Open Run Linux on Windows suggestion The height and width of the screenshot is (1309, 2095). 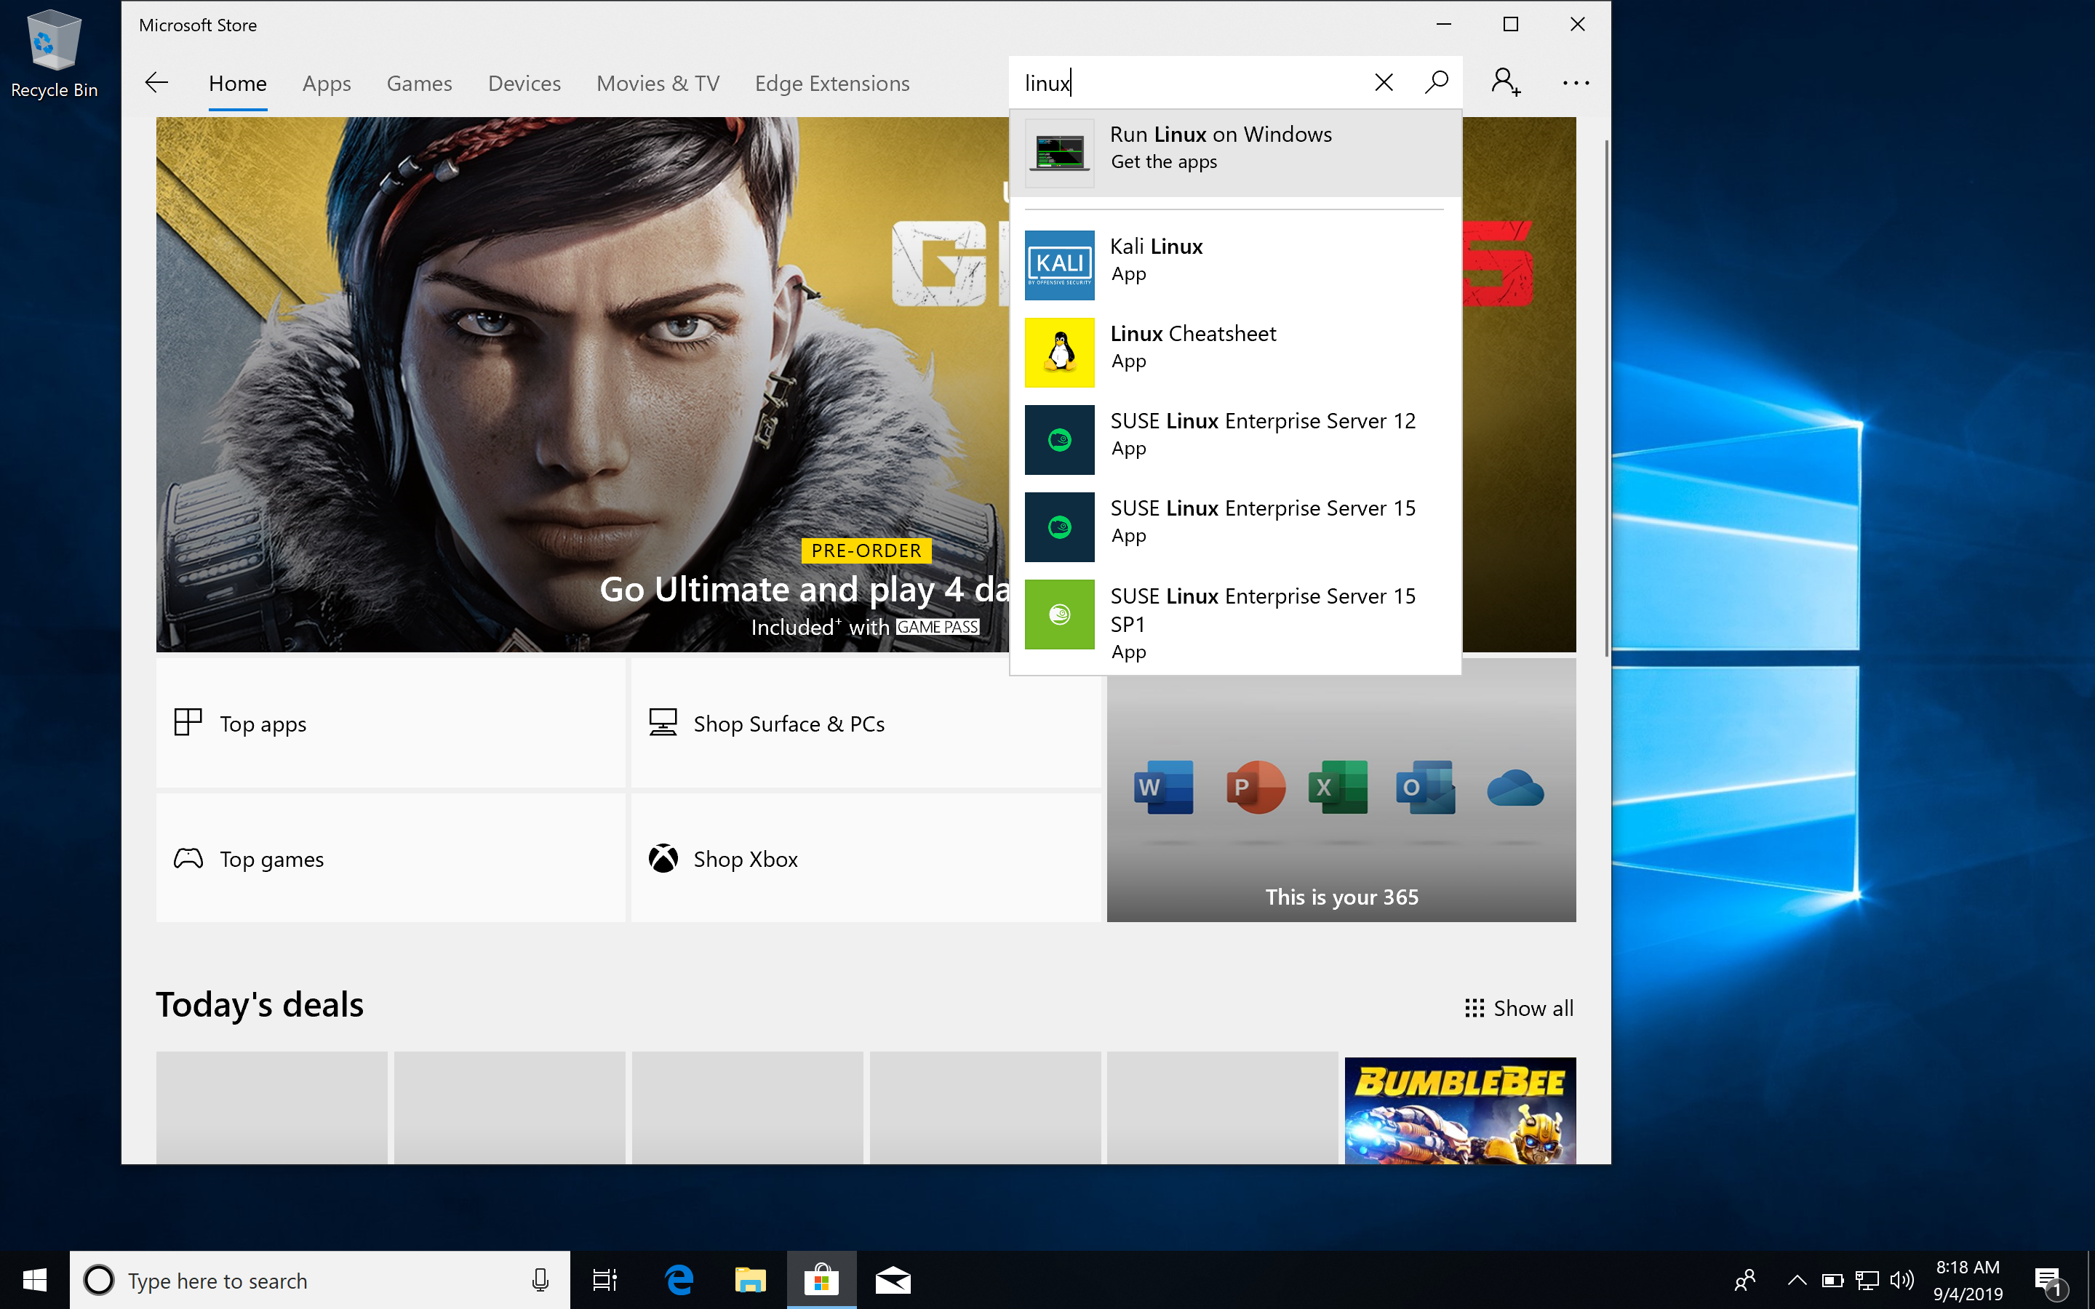point(1234,149)
